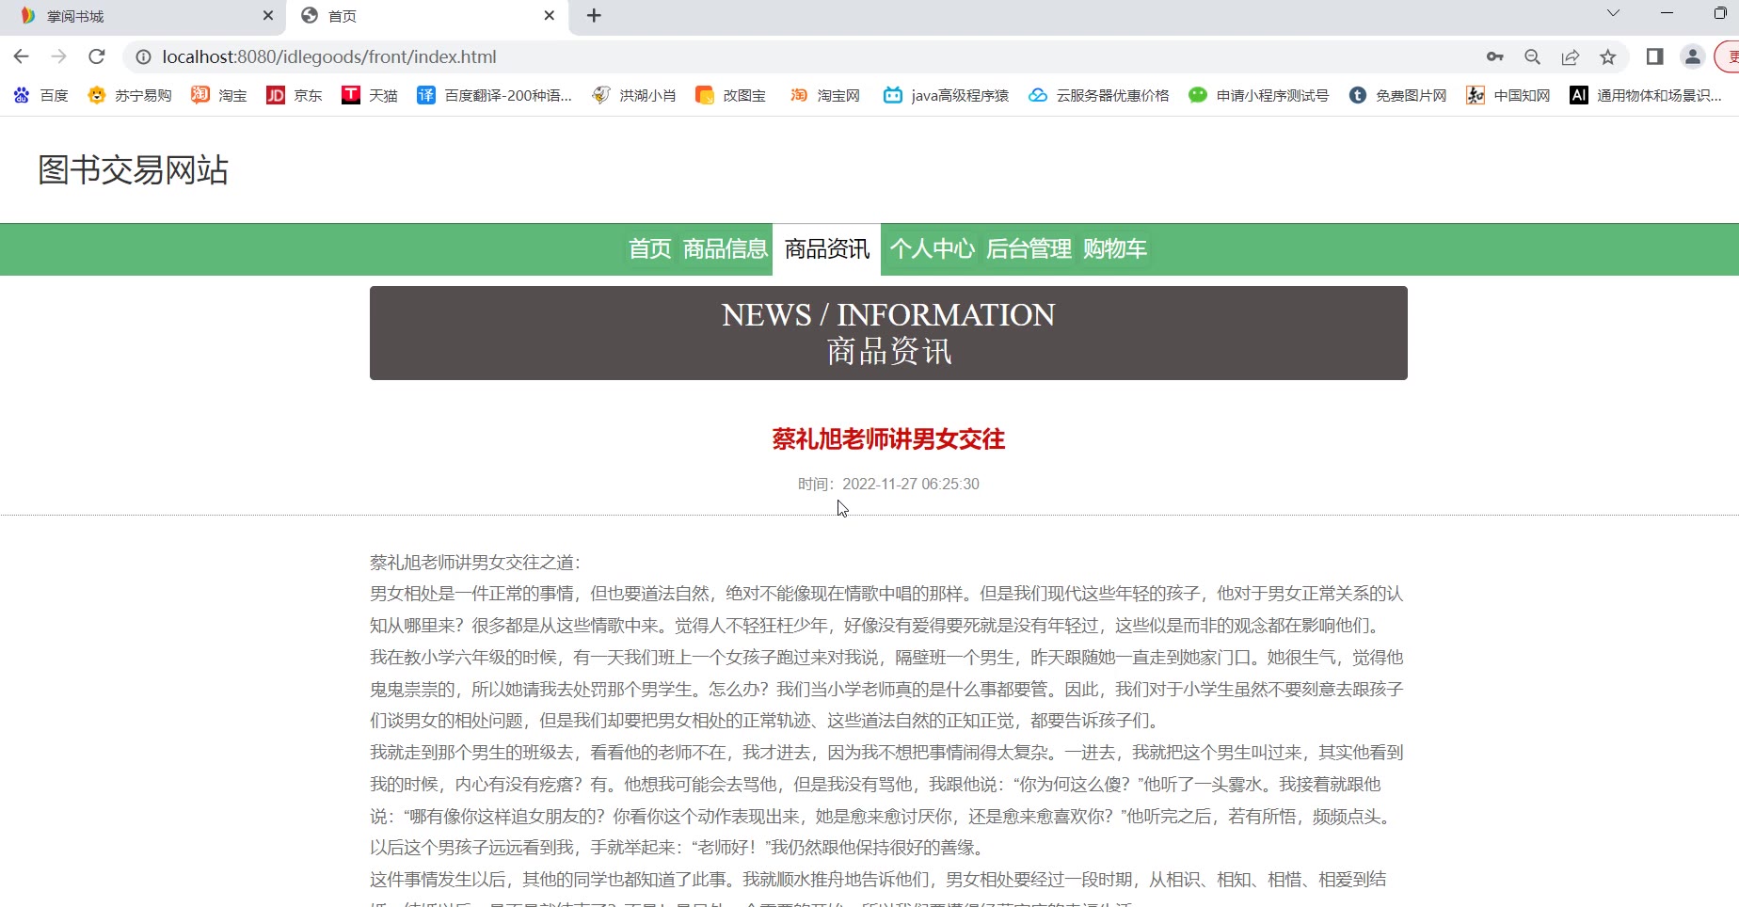This screenshot has height=907, width=1739.
Task: Go to 个人中心 menu item
Action: pyautogui.click(x=932, y=249)
